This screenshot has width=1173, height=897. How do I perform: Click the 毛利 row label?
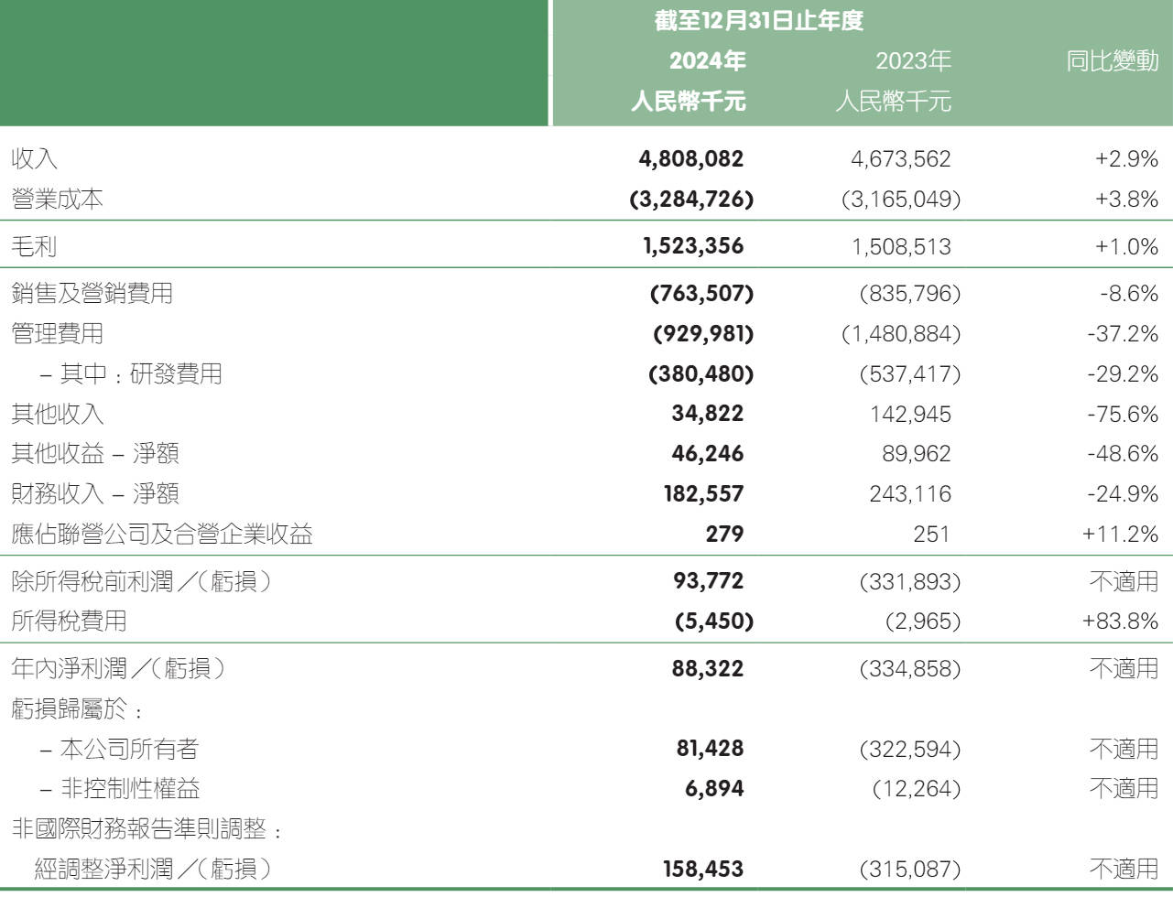tap(34, 246)
